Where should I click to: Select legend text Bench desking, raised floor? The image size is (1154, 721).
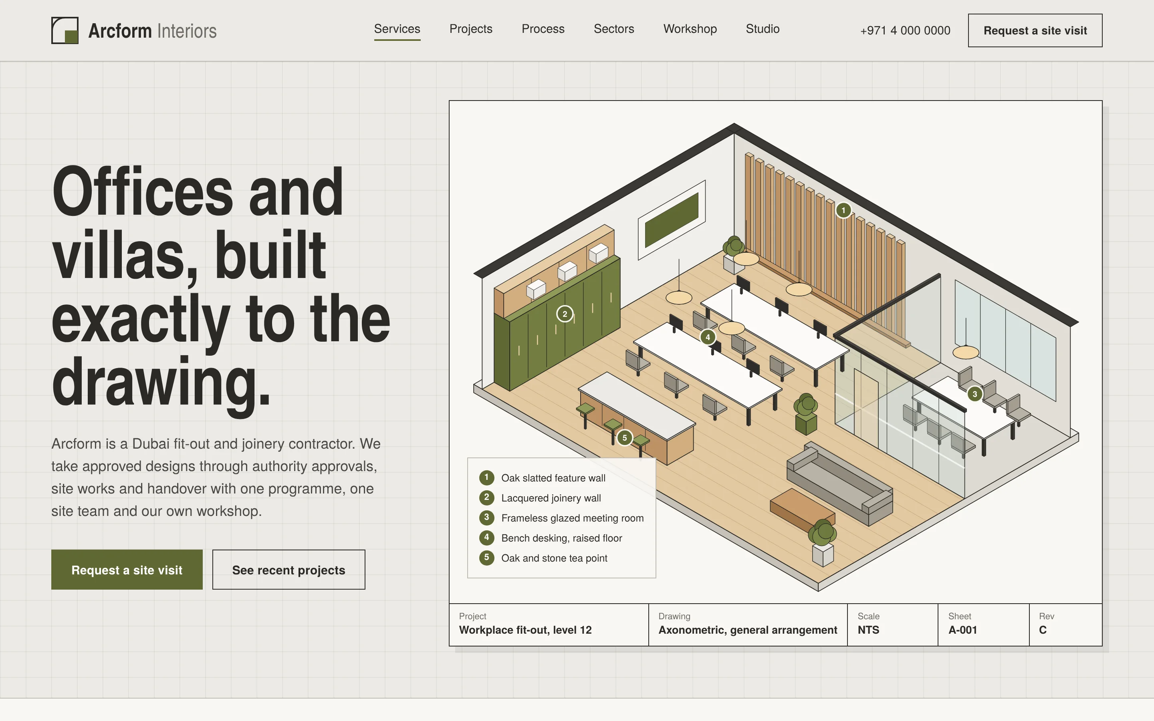[x=561, y=538]
